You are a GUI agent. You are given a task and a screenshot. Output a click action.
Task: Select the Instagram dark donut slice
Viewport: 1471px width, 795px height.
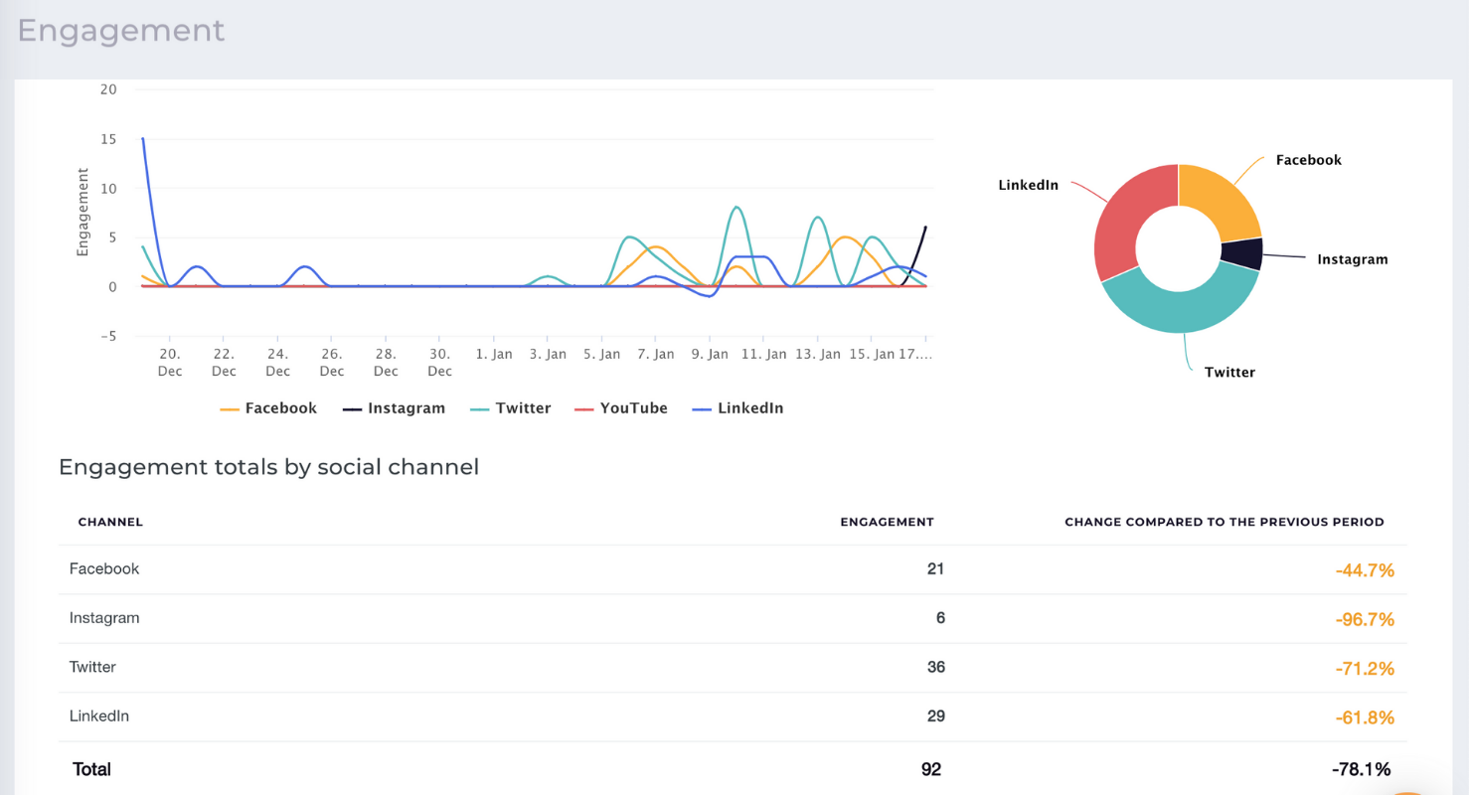[x=1242, y=254]
